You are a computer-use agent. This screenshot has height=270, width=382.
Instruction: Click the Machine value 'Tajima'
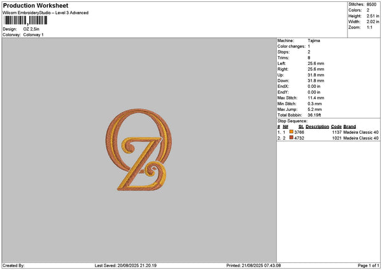314,41
